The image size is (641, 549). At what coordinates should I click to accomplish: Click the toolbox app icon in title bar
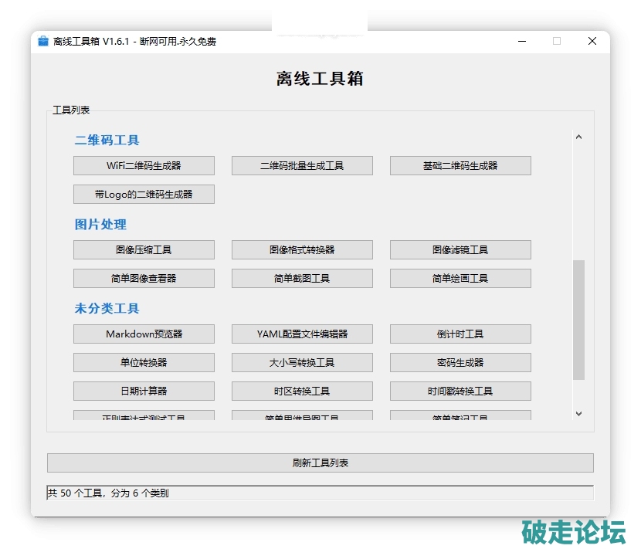[x=43, y=41]
